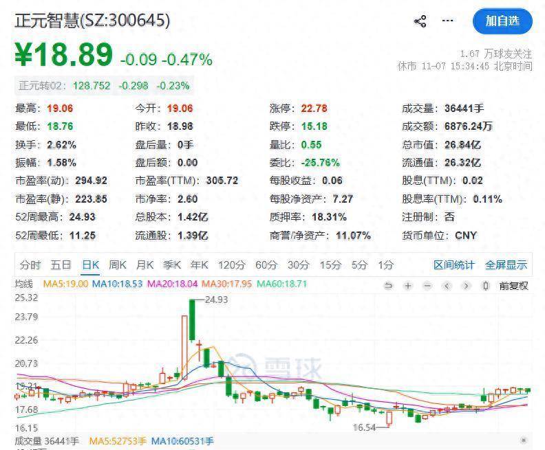Open the three-dot more options menu
545x450 pixels.
448,21
